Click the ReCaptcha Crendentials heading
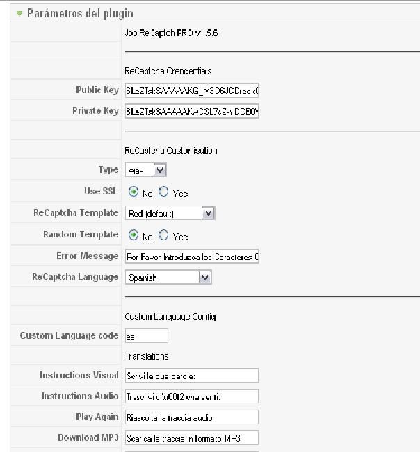 coord(168,71)
